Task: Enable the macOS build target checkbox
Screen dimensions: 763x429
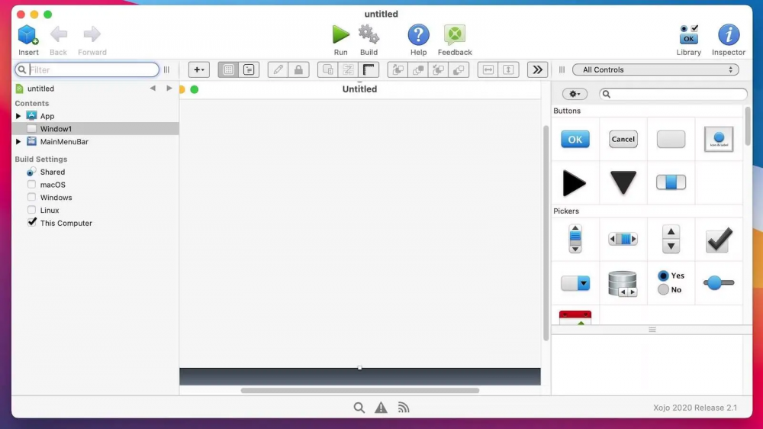Action: click(31, 185)
